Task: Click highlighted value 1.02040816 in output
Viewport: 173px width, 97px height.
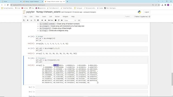Action: pyautogui.click(x=58, y=65)
